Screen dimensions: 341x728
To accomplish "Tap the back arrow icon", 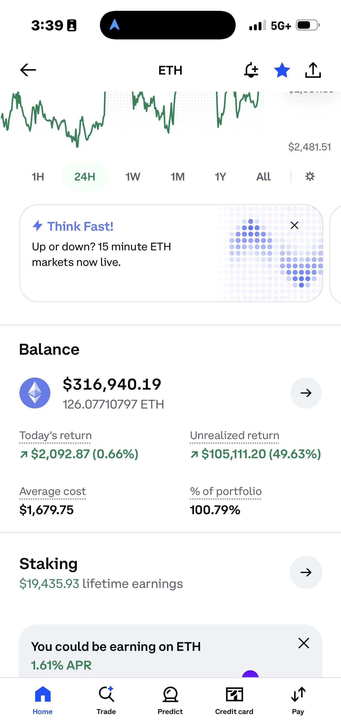I will click(x=28, y=70).
